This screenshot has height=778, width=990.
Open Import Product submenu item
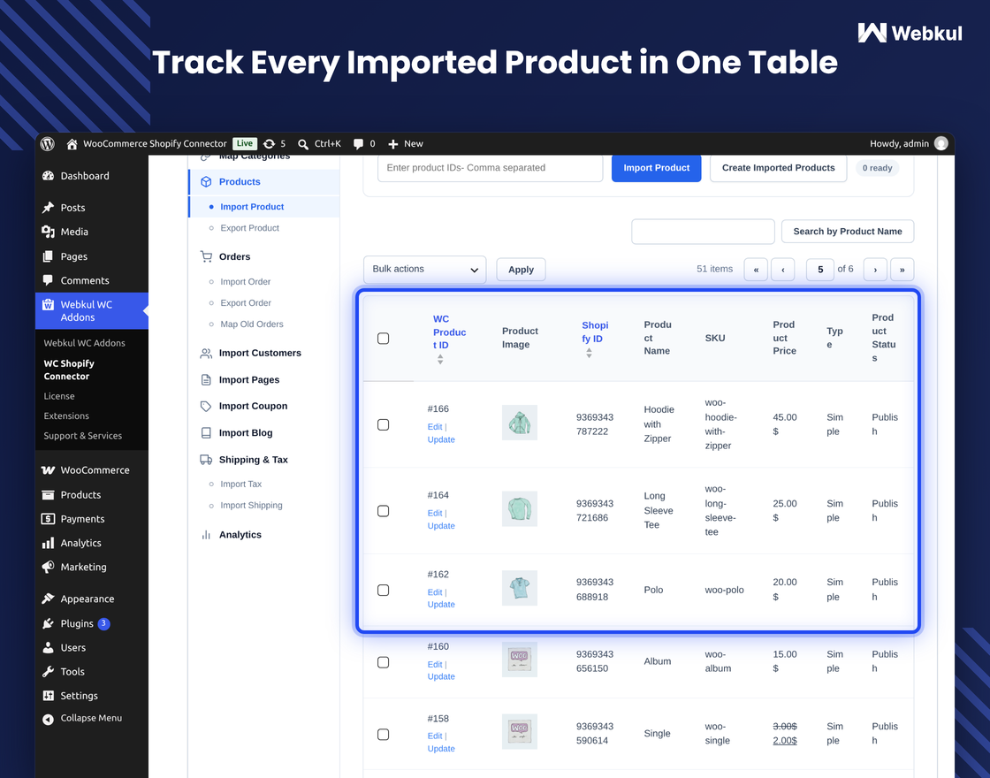click(252, 207)
